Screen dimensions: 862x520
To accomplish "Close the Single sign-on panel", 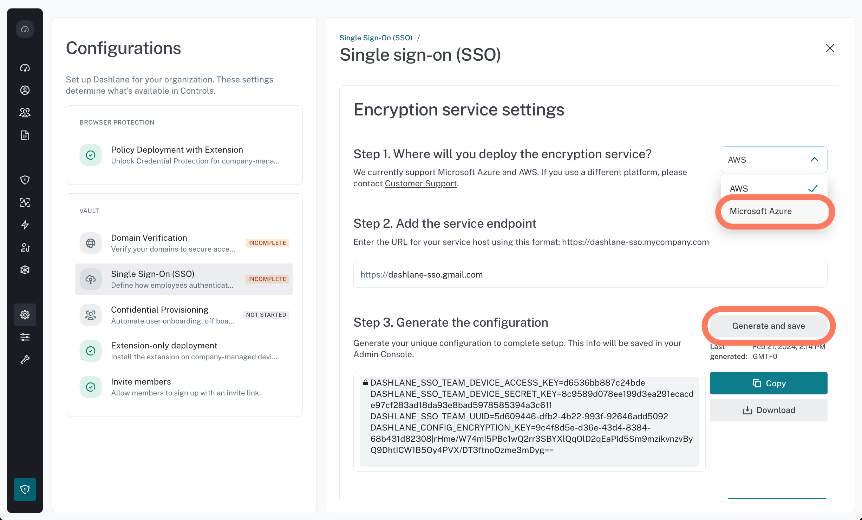I will [x=830, y=48].
